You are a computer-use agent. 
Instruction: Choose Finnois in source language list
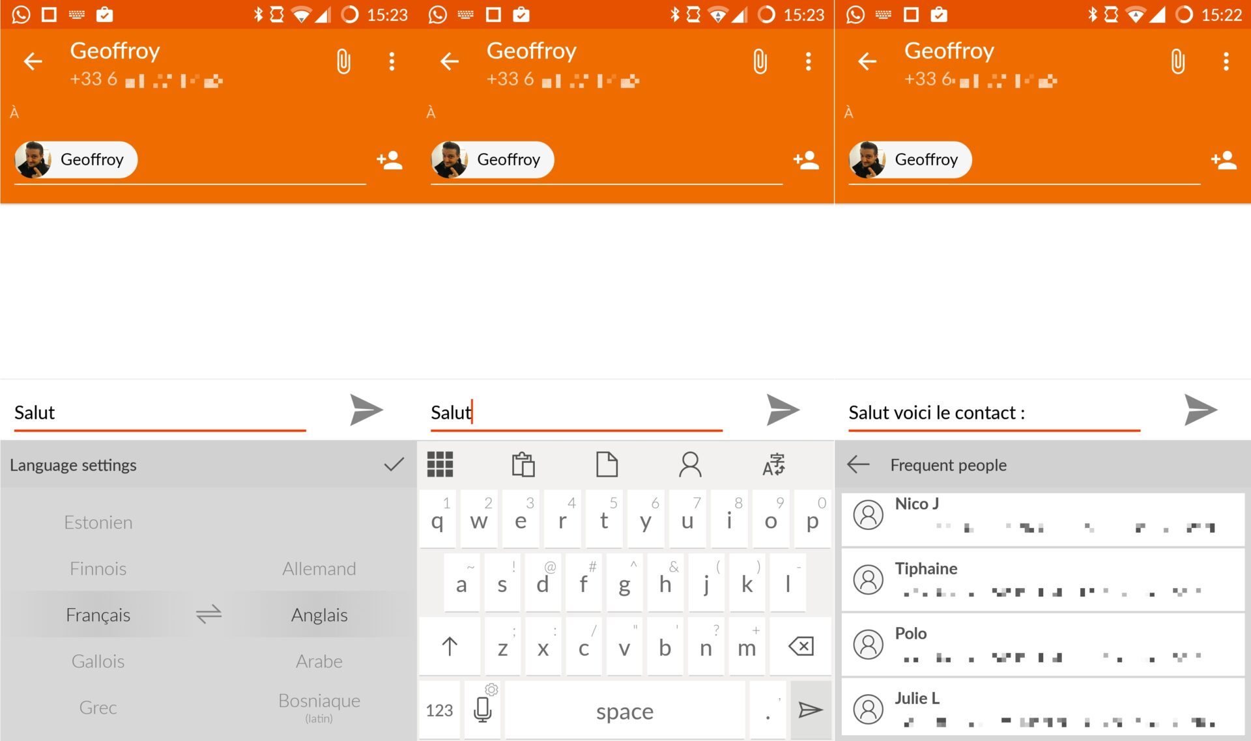(98, 568)
